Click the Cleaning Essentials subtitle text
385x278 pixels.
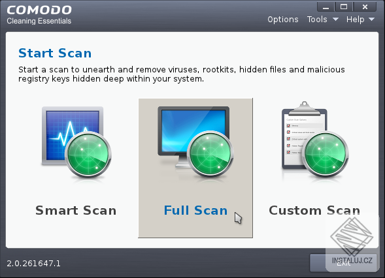pos(39,21)
